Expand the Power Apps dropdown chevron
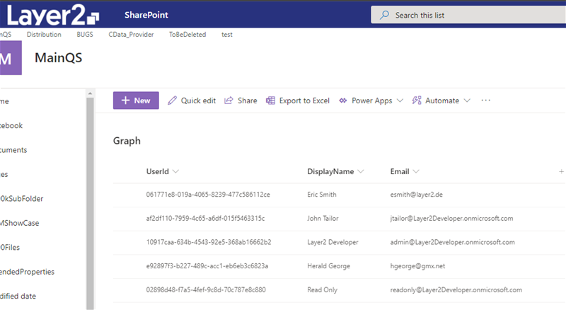566x310 pixels. tap(400, 101)
